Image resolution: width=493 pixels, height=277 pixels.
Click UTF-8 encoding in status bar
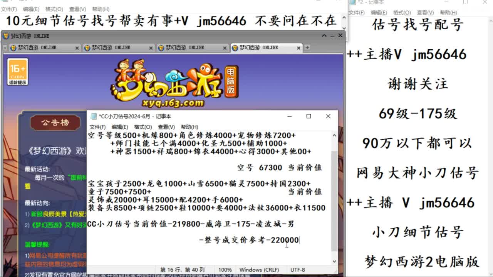[x=298, y=270]
